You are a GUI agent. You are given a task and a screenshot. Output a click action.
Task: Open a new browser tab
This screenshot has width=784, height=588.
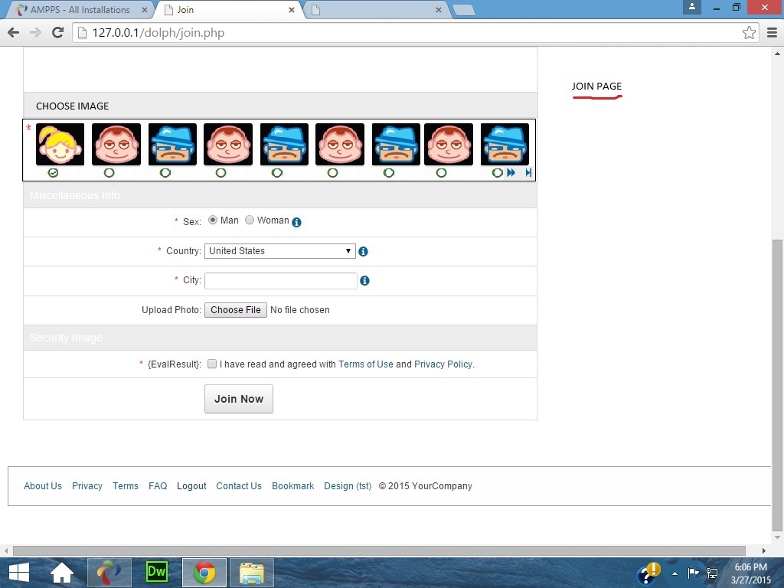[463, 10]
